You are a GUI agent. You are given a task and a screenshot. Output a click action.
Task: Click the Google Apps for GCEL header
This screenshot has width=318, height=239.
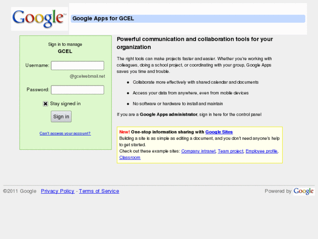click(103, 18)
